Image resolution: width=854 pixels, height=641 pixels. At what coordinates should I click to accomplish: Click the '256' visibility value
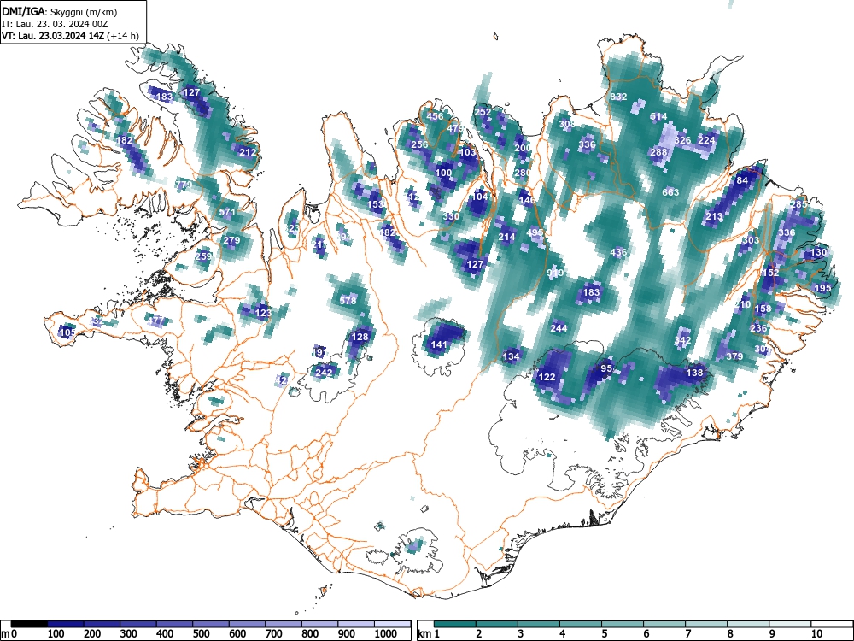[418, 144]
